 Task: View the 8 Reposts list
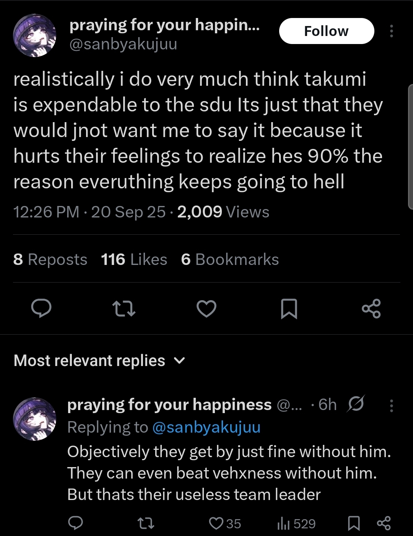pyautogui.click(x=50, y=260)
